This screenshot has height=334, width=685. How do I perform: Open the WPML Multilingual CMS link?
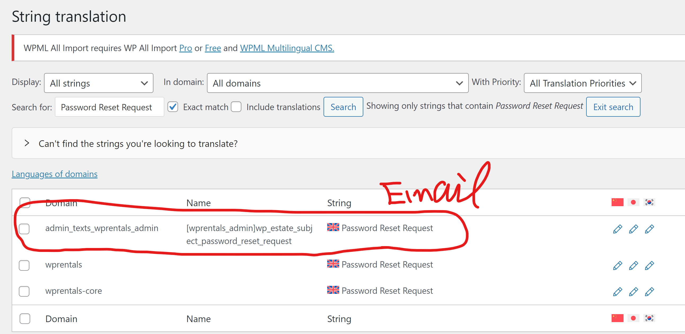[287, 48]
